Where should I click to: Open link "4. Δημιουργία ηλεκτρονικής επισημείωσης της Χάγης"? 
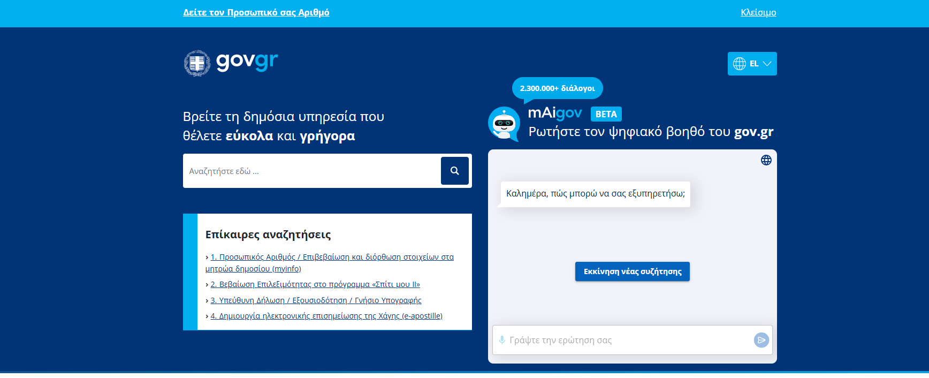tap(326, 316)
